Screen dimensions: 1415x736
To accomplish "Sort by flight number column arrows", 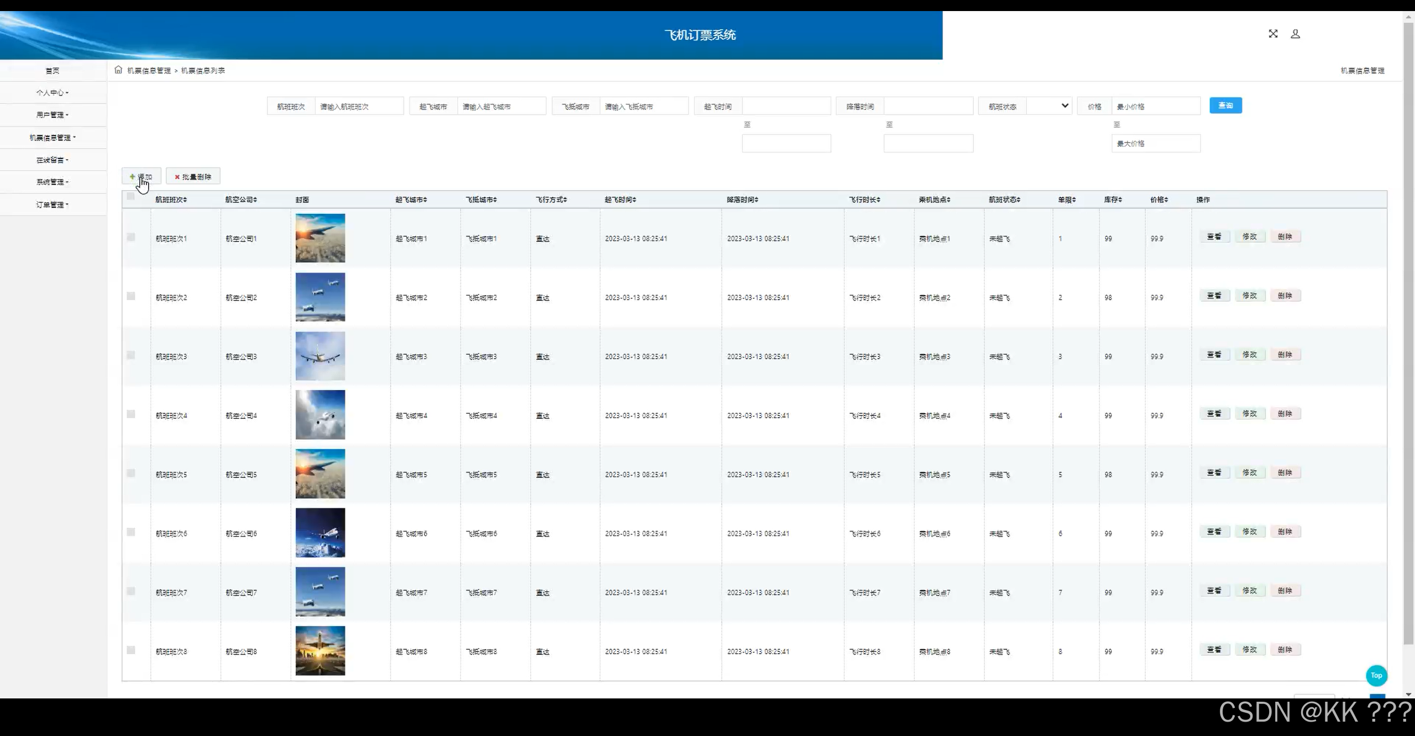I will [185, 200].
